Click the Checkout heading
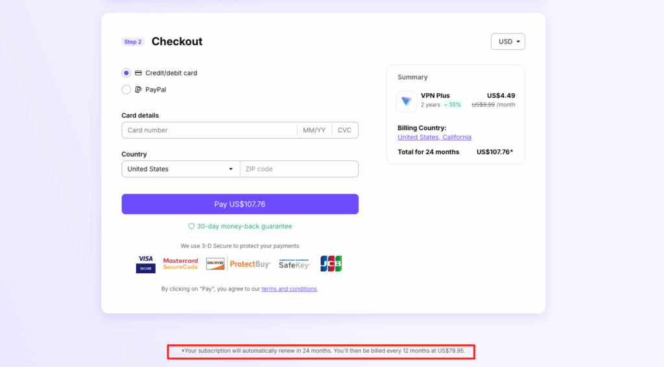 click(x=177, y=41)
